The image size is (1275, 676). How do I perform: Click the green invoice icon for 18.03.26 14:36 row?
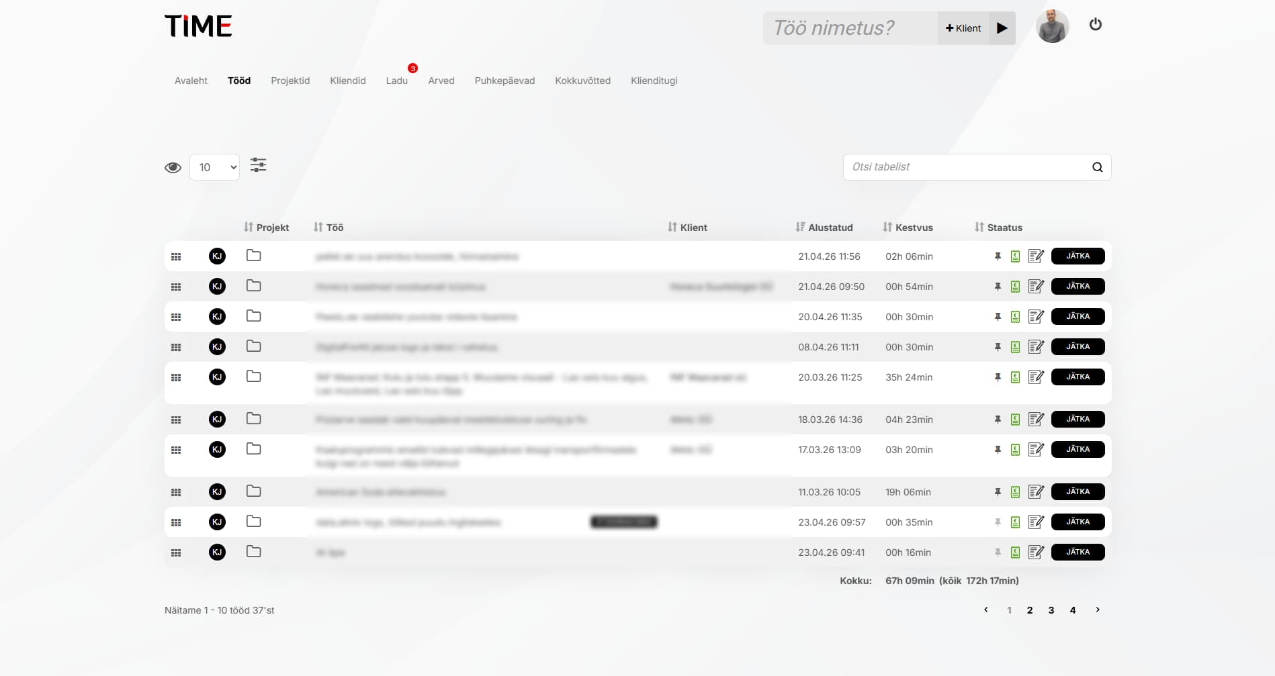(x=1015, y=420)
